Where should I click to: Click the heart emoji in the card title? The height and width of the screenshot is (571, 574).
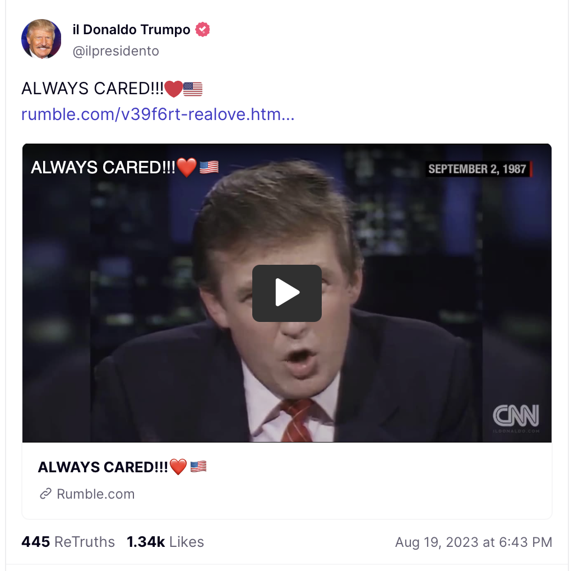(178, 467)
